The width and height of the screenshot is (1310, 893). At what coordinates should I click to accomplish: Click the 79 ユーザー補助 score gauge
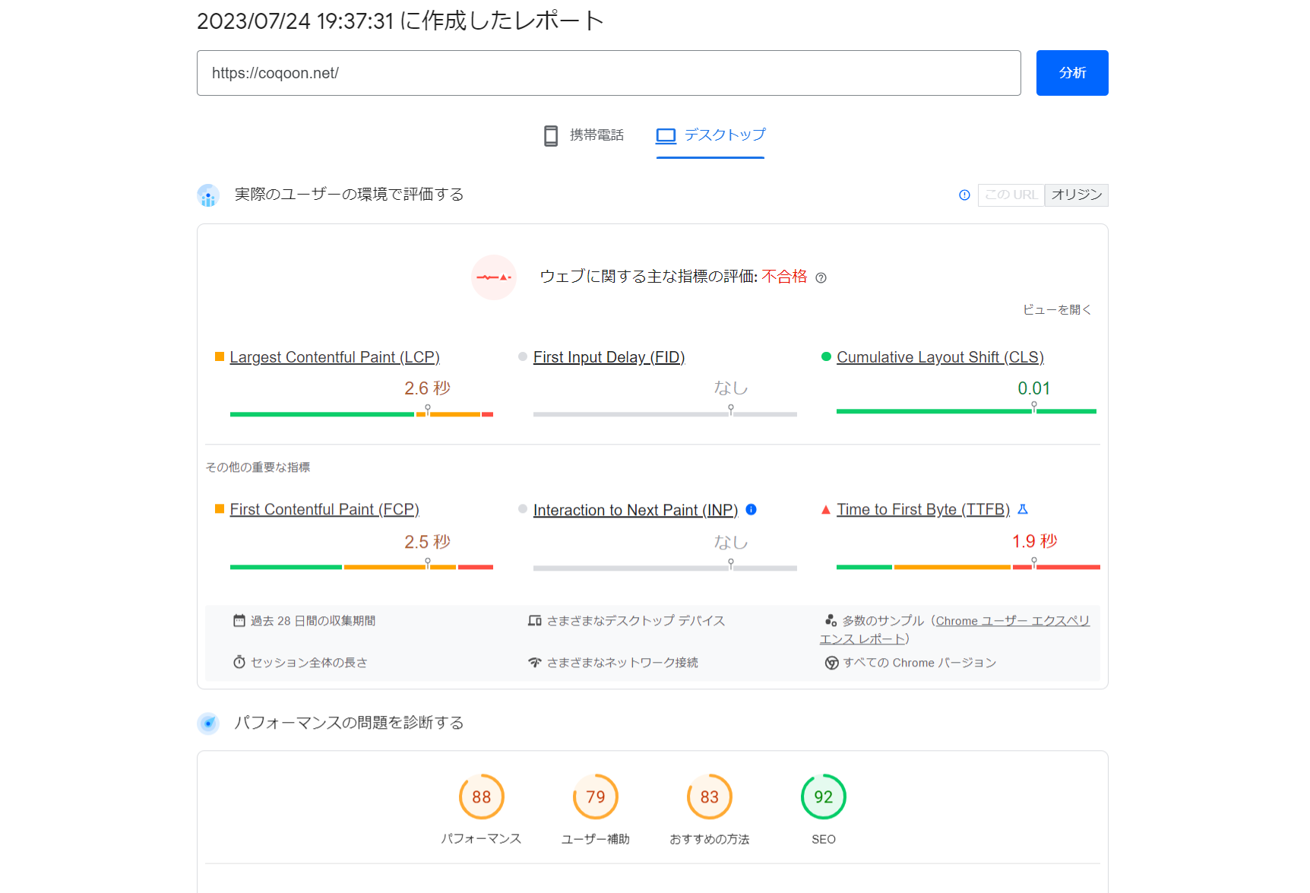pos(596,796)
